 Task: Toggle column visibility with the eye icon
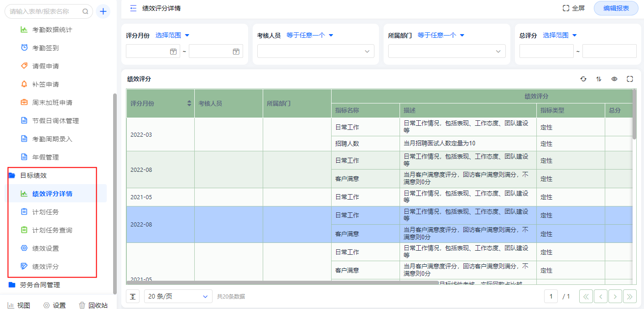[x=614, y=78]
